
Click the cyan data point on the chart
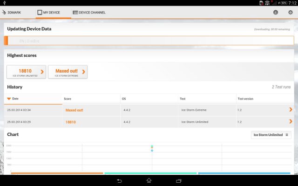pos(152,146)
